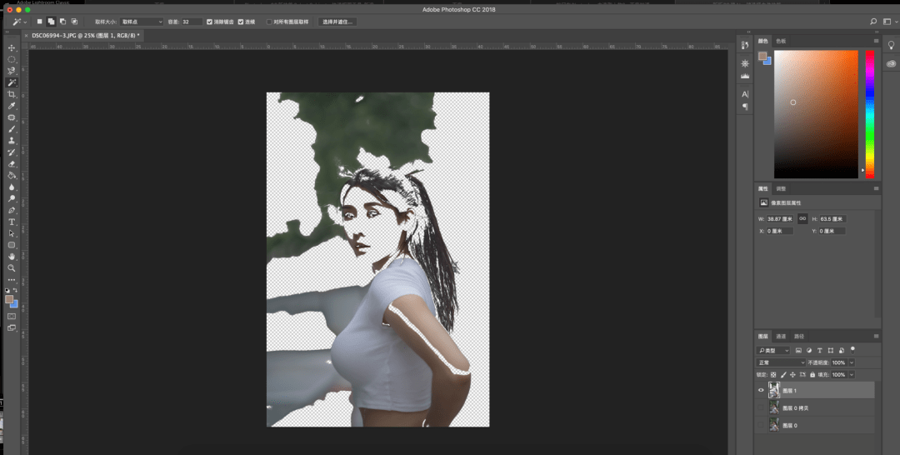The height and width of the screenshot is (455, 900).
Task: Click the rainbow hue slider strip
Action: click(x=870, y=112)
